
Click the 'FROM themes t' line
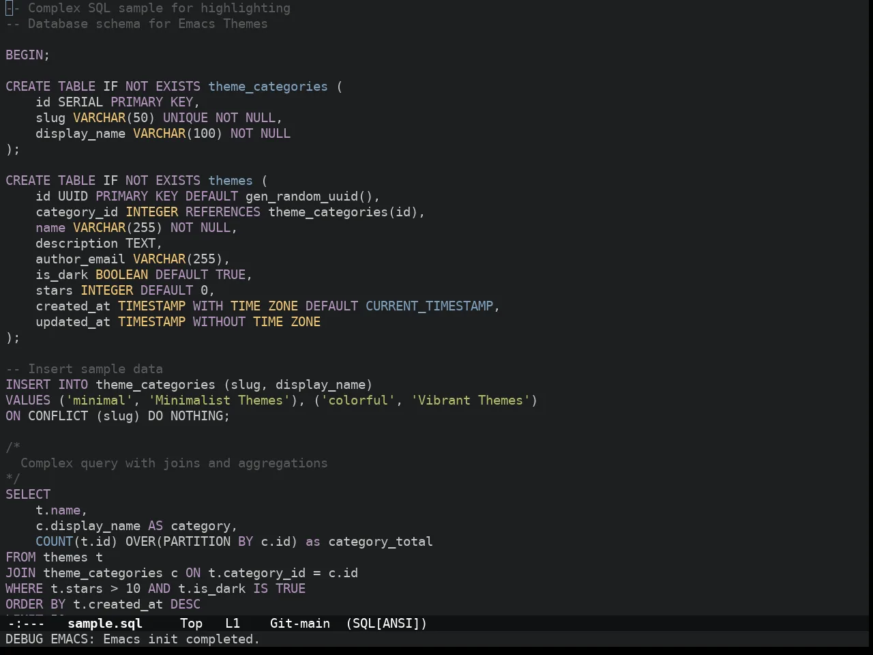(55, 557)
